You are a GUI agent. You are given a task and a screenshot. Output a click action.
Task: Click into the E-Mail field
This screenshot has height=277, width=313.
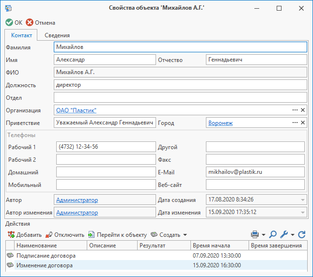(255, 172)
